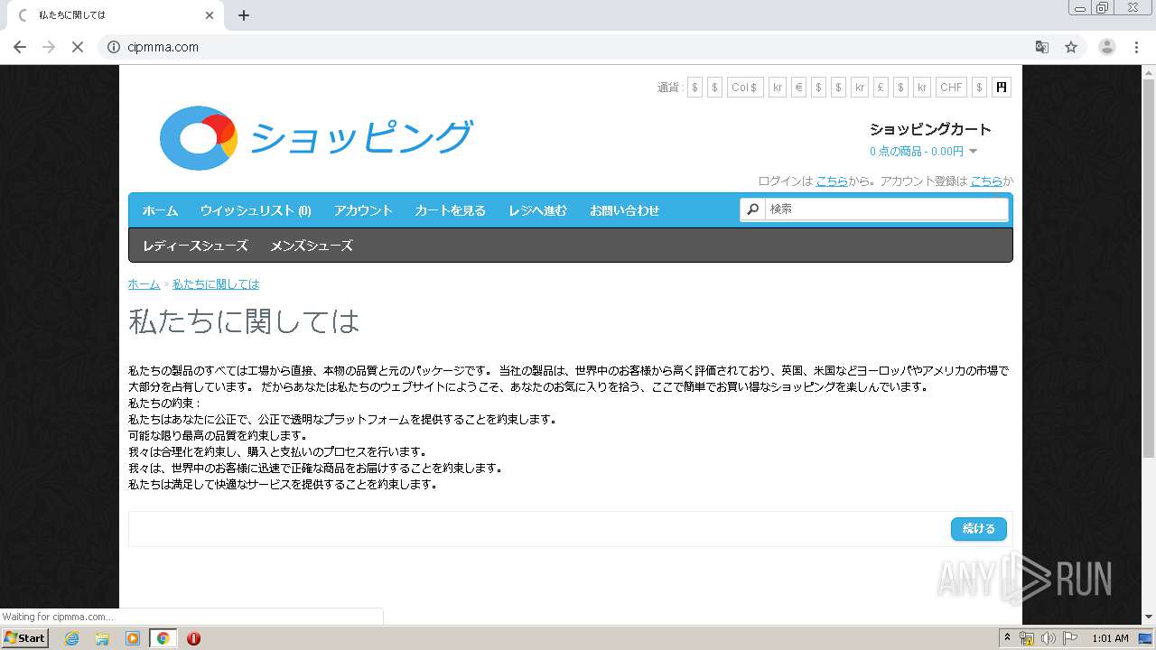This screenshot has width=1156, height=650.
Task: Open the volume speaker tray icon
Action: [1048, 638]
